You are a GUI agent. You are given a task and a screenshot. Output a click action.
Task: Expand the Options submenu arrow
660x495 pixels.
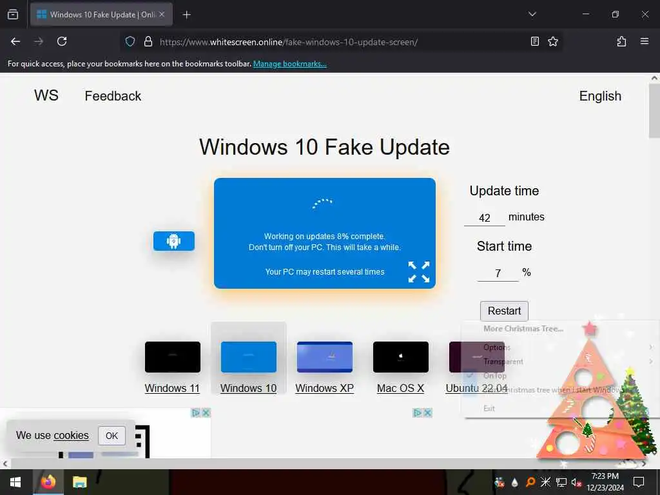pos(651,347)
